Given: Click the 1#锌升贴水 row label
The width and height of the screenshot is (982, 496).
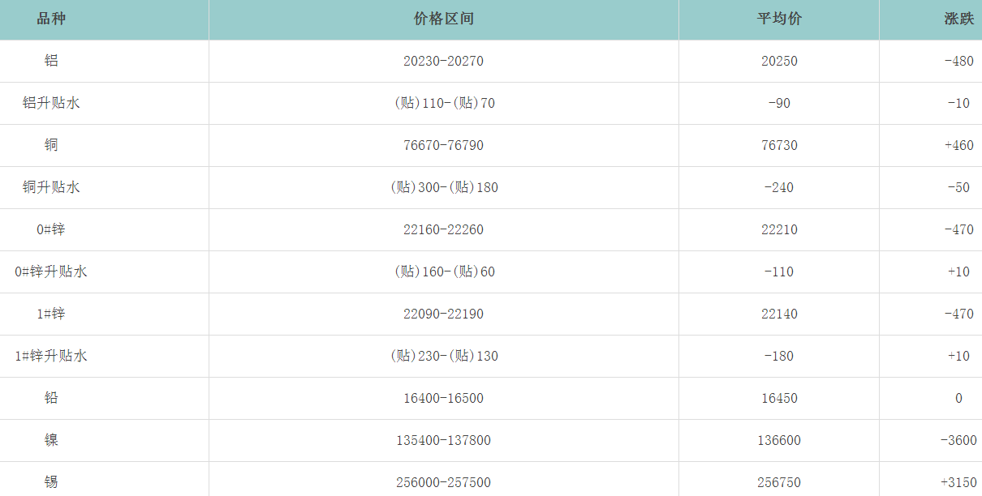Looking at the screenshot, I should click(51, 356).
